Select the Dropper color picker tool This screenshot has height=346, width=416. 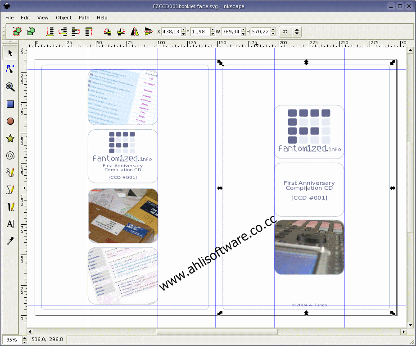click(x=10, y=241)
